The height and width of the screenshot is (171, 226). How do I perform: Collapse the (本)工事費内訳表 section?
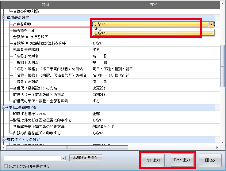[3, 107]
